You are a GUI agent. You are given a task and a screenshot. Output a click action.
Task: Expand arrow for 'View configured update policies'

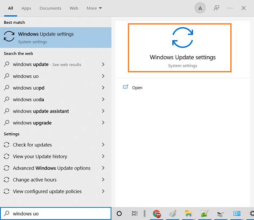click(103, 191)
